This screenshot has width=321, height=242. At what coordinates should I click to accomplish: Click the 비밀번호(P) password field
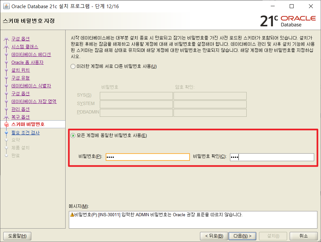pos(147,157)
